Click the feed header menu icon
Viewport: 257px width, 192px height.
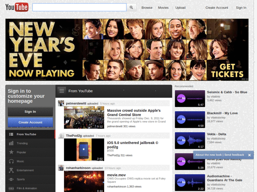(62, 91)
